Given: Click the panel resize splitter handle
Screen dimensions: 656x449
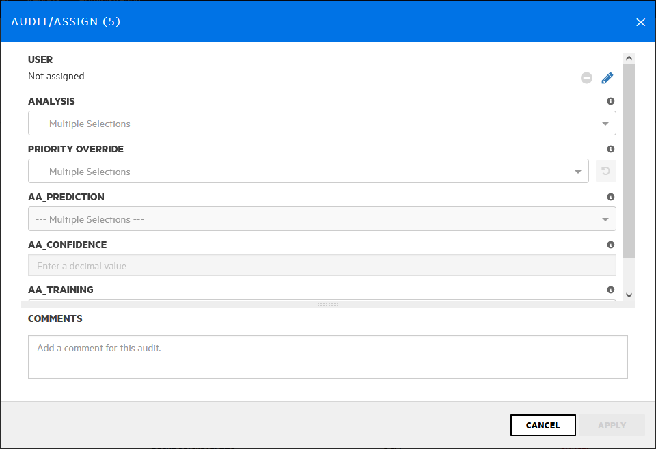Looking at the screenshot, I should (x=328, y=304).
